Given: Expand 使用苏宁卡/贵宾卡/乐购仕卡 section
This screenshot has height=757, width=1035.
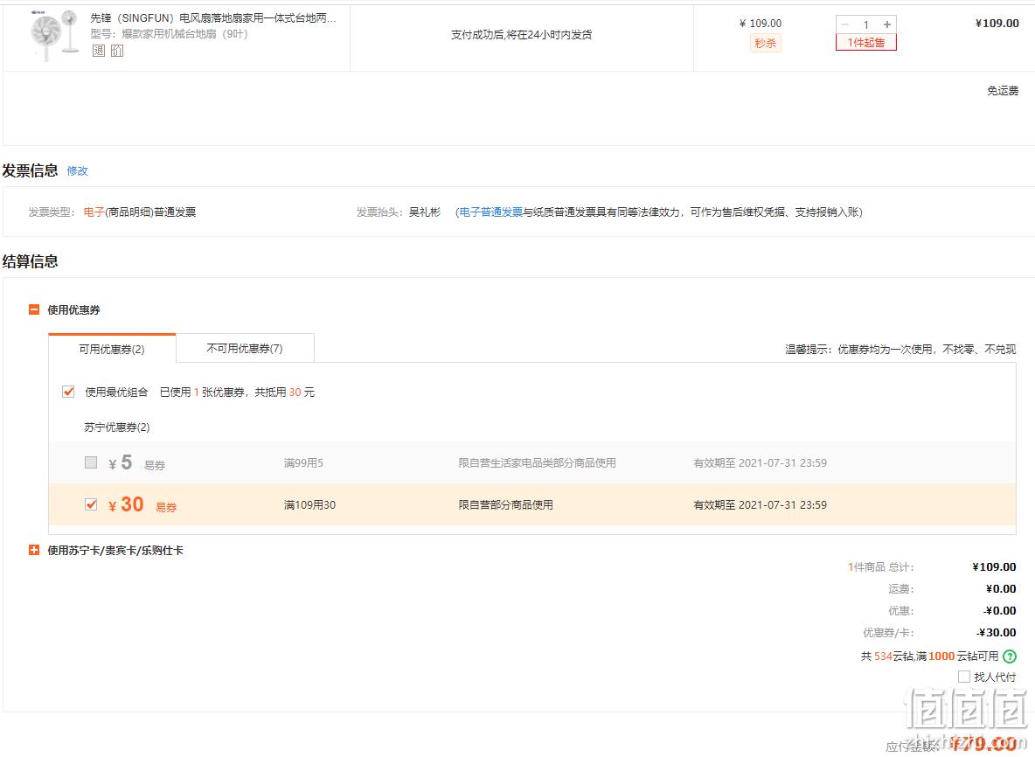Looking at the screenshot, I should coord(34,550).
